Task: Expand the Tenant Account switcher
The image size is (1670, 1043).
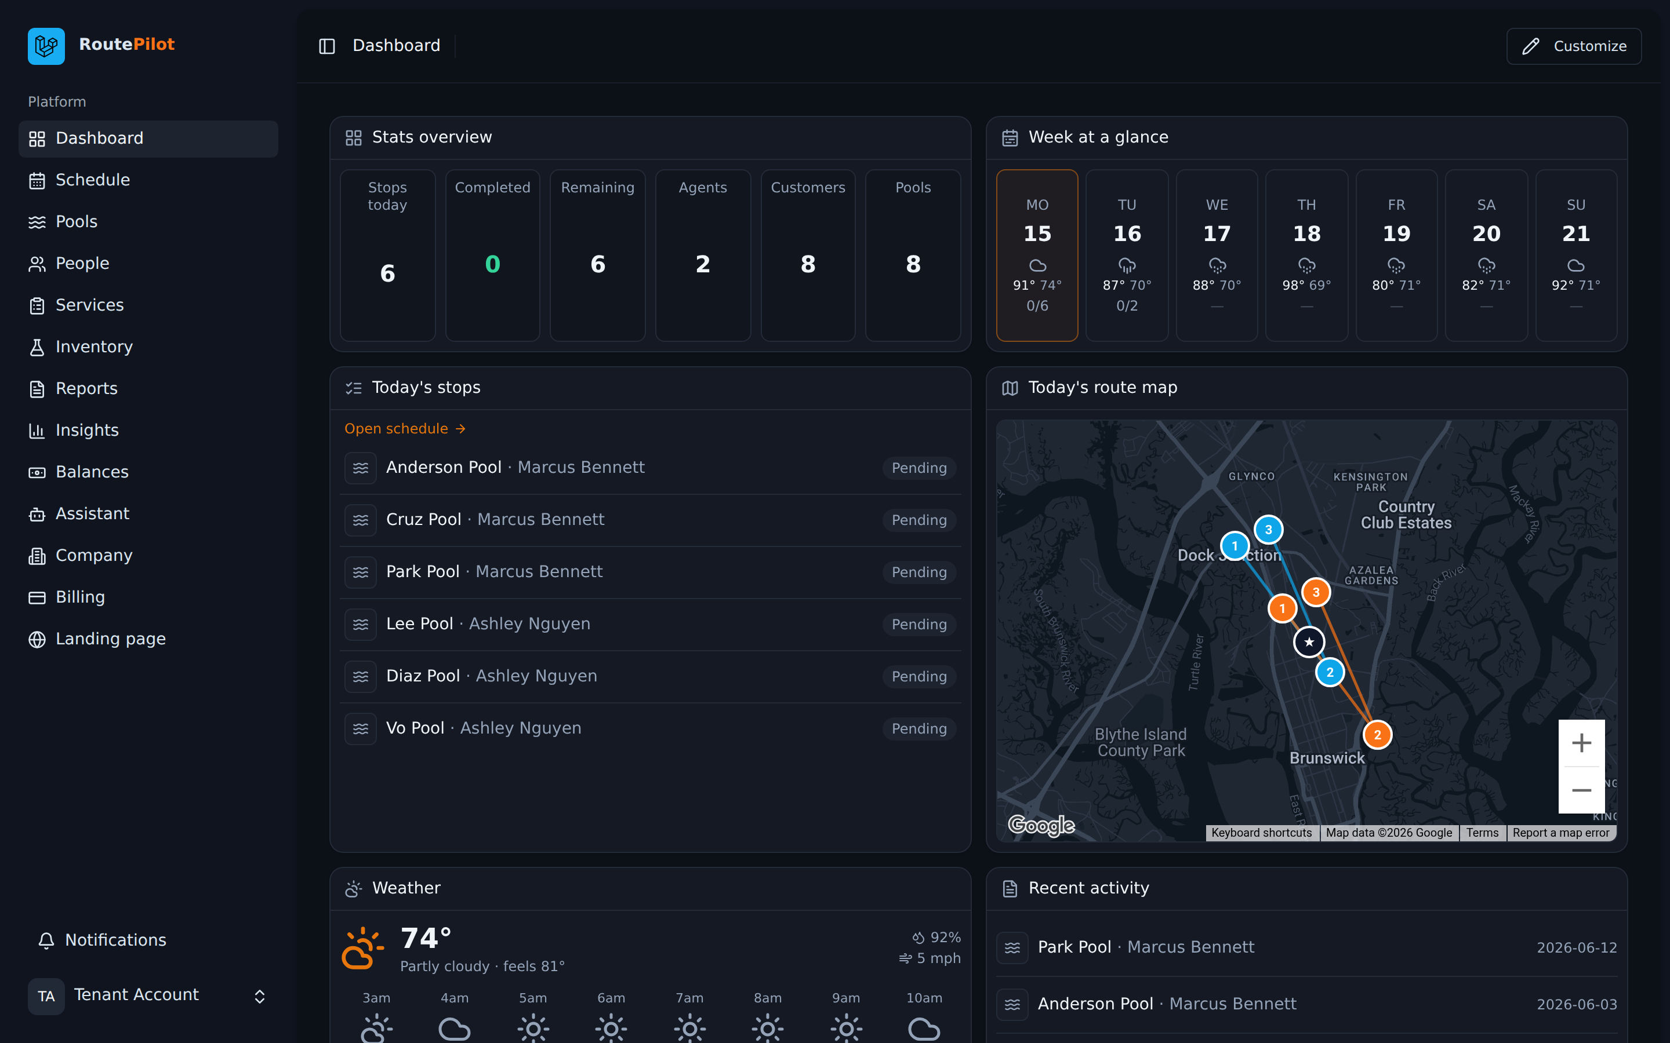Action: [148, 995]
